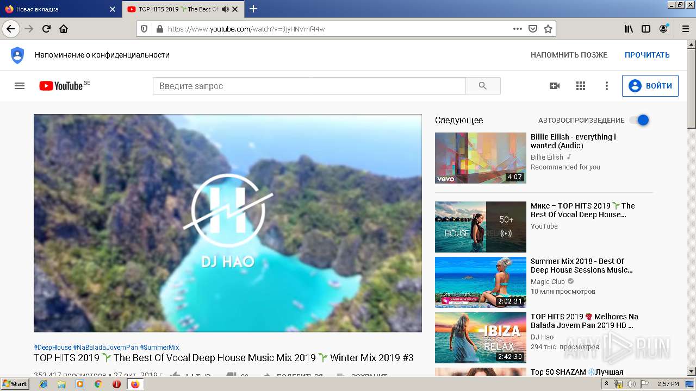This screenshot has width=696, height=391.
Task: Open the Firefox account icon
Action: (663, 29)
